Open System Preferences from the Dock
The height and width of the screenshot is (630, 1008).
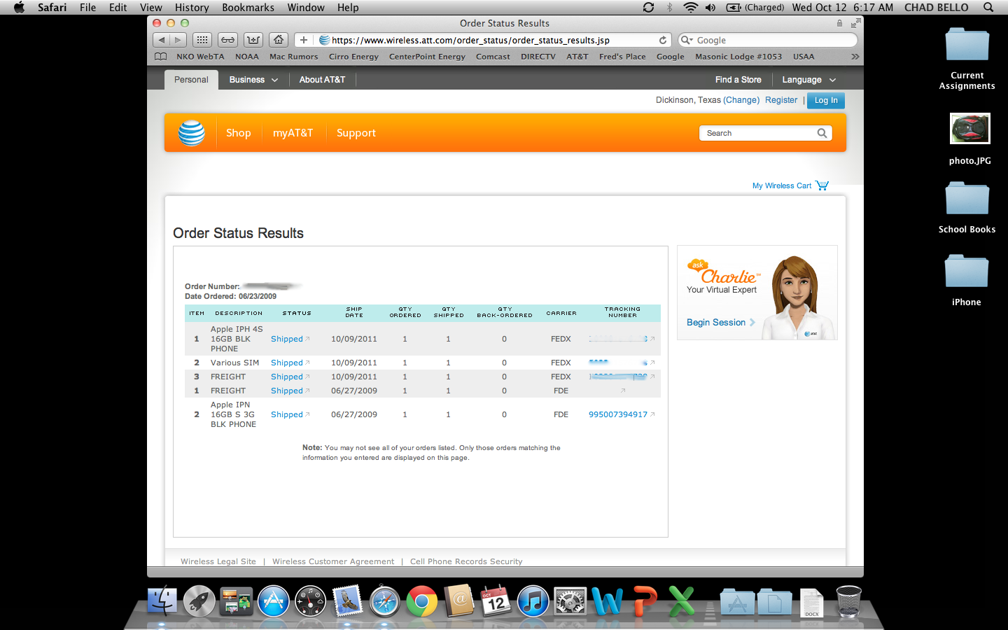(570, 601)
